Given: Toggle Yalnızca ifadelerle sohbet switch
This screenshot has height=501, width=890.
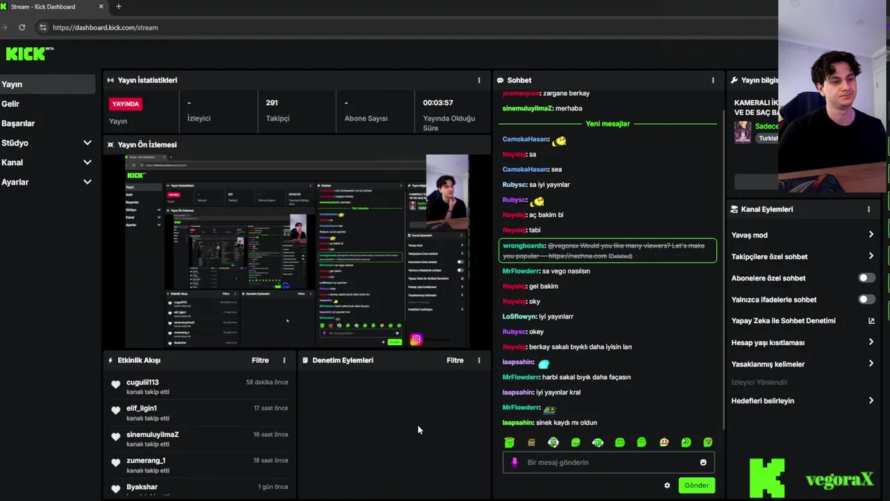Looking at the screenshot, I should click(x=866, y=299).
